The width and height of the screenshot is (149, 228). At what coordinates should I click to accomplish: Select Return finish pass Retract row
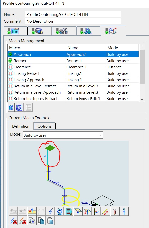click(73, 98)
